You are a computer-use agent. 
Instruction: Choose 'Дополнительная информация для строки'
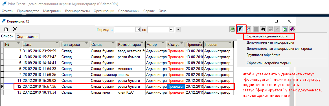coord(279,49)
